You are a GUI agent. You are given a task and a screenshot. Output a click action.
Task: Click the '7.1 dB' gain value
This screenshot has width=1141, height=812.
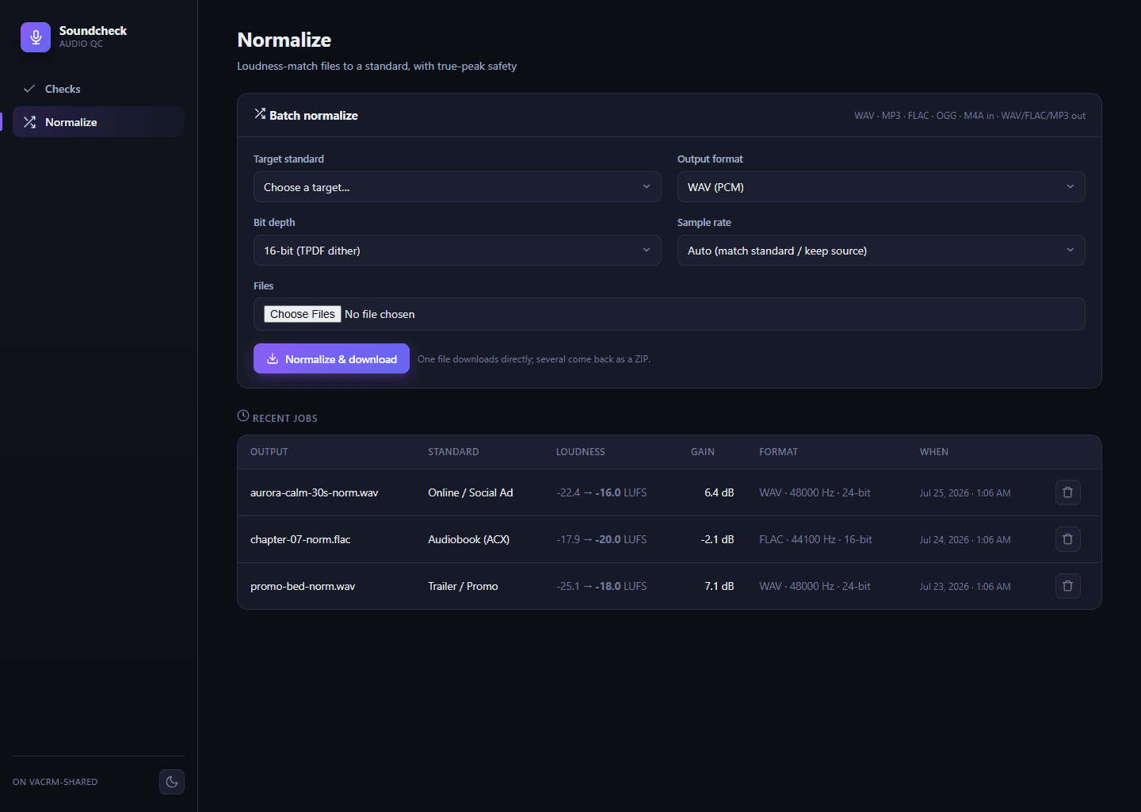pyautogui.click(x=719, y=586)
